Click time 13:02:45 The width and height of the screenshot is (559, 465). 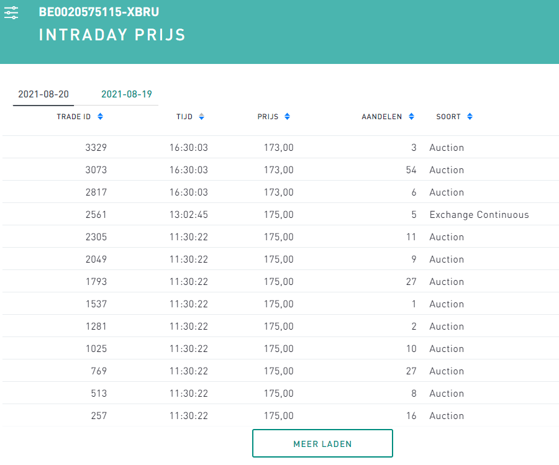point(189,215)
